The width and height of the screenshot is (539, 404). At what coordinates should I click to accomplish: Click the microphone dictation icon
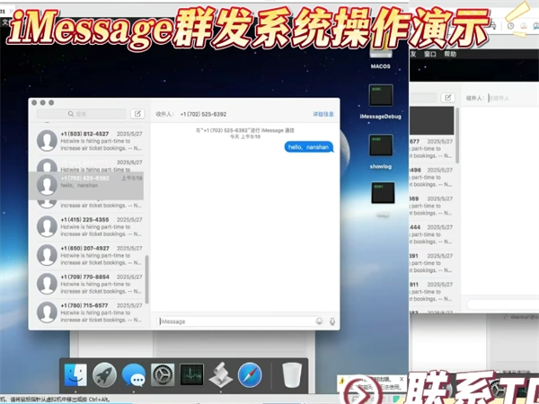(x=332, y=321)
